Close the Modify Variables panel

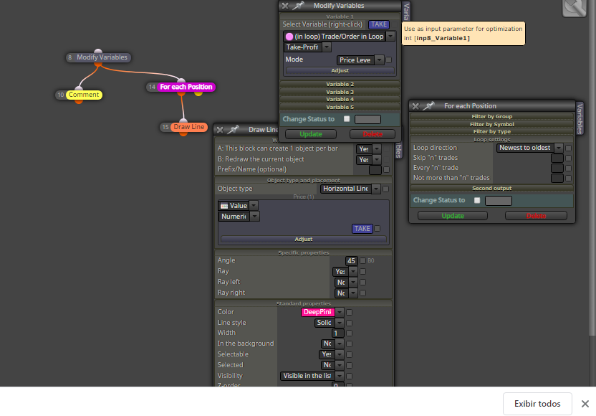click(x=285, y=6)
